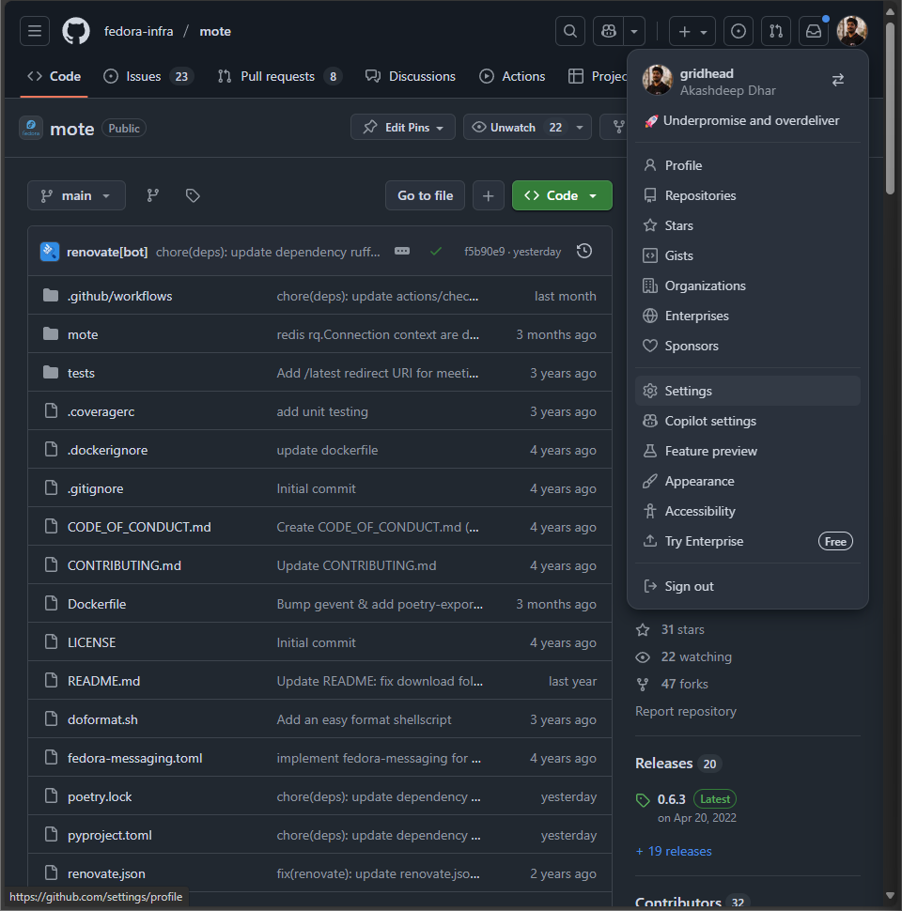This screenshot has height=911, width=902.
Task: Open the pull requests icon in the header
Action: [x=775, y=30]
